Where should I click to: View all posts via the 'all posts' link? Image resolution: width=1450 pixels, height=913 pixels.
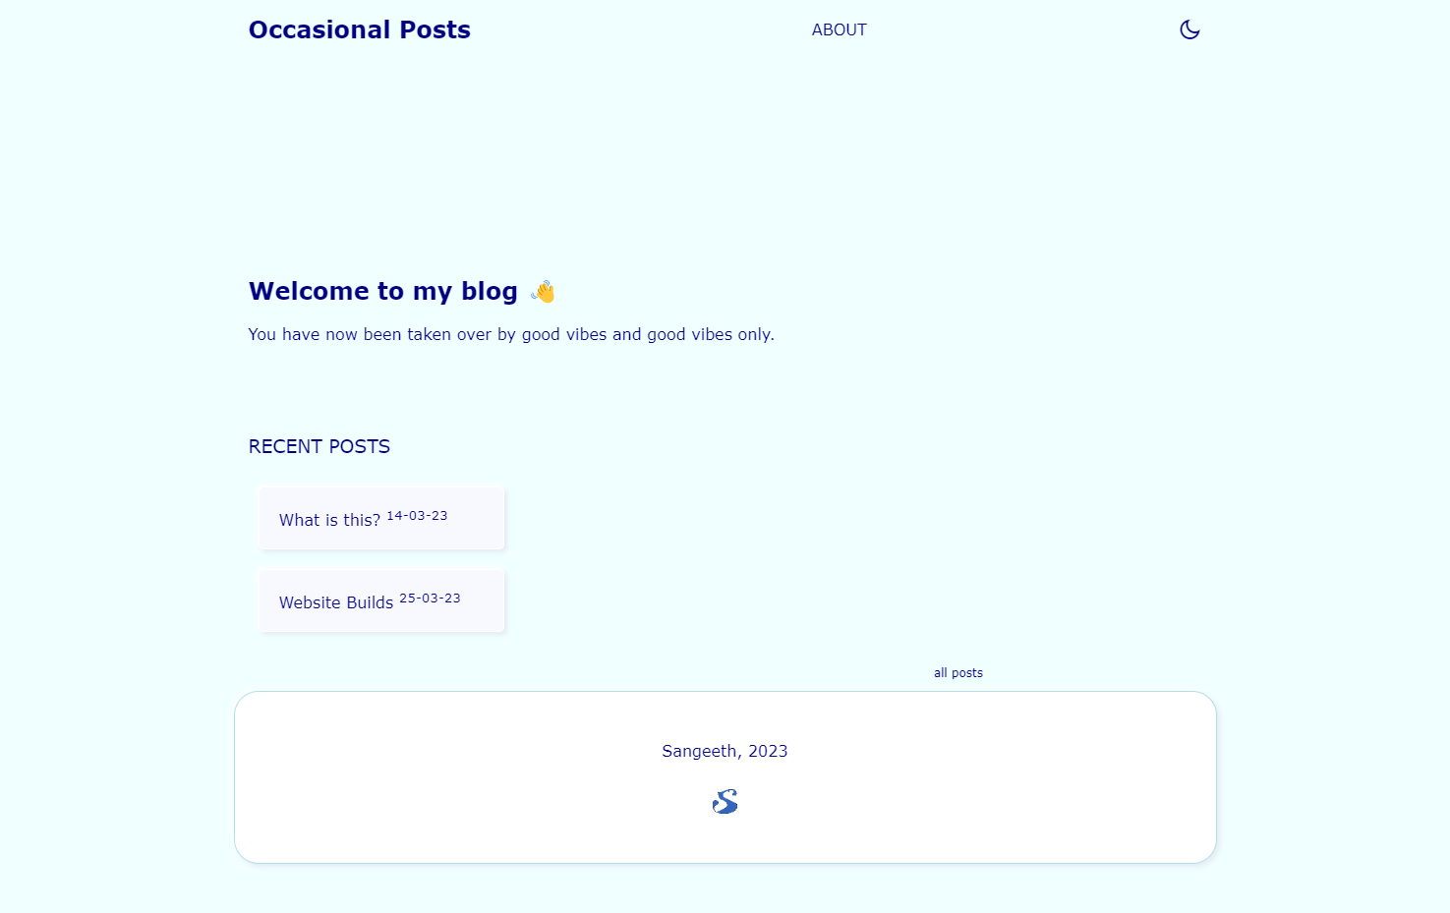[x=957, y=672]
